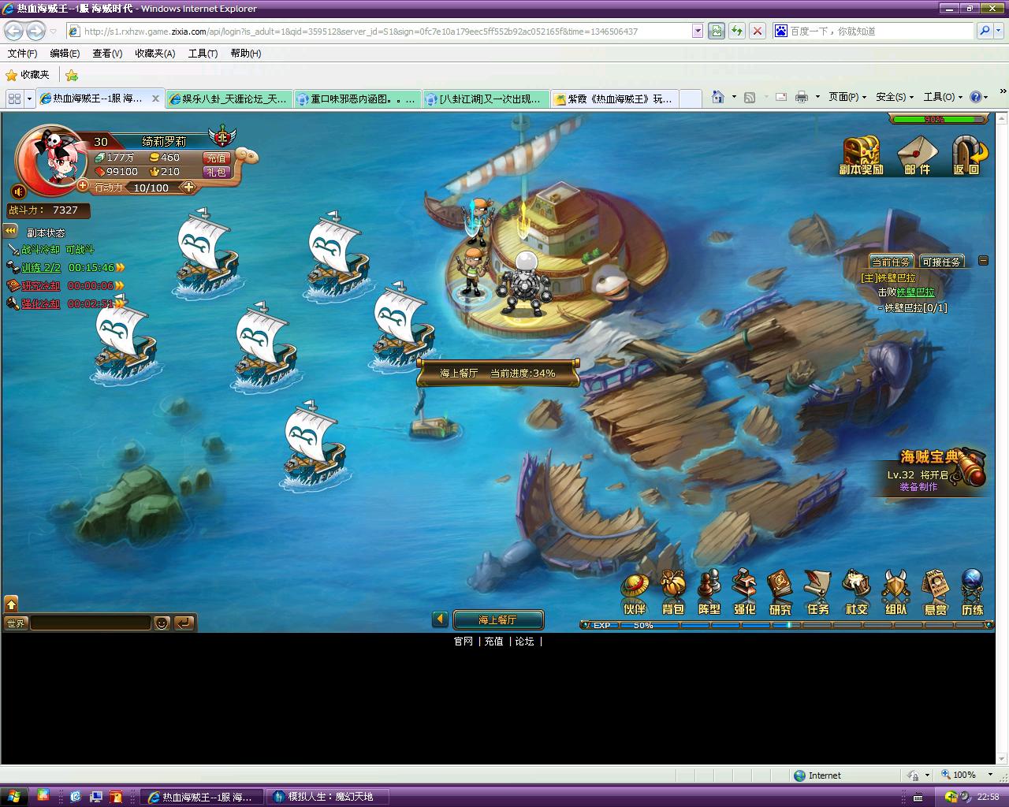Select the 当前任务 quest tab
The width and height of the screenshot is (1009, 807).
tap(890, 262)
